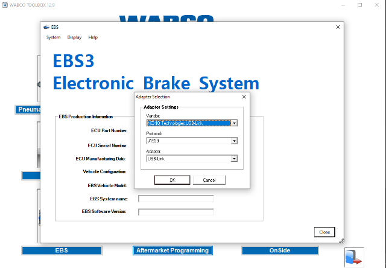Confirm adapter selection with OK

172,180
